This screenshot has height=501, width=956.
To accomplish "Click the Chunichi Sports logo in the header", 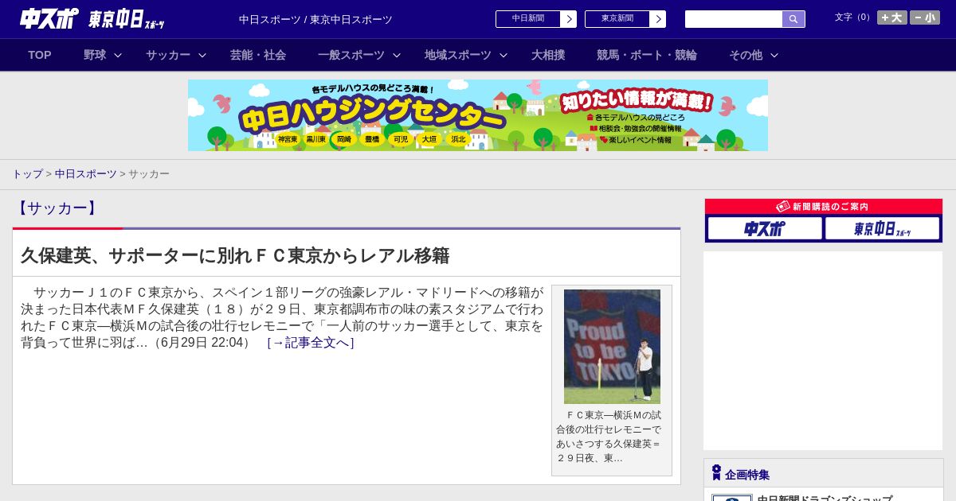I will 49,18.
